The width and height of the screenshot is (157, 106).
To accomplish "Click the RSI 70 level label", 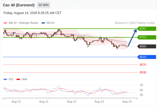I will click(141, 85).
